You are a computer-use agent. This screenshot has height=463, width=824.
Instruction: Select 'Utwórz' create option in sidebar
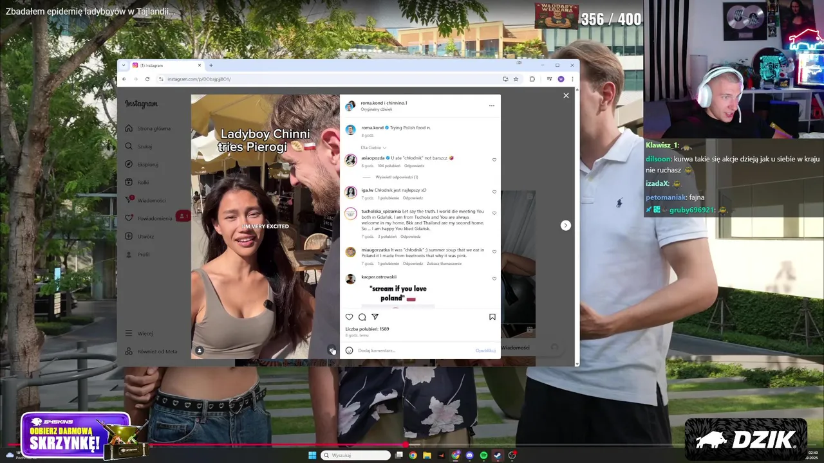[x=140, y=237]
